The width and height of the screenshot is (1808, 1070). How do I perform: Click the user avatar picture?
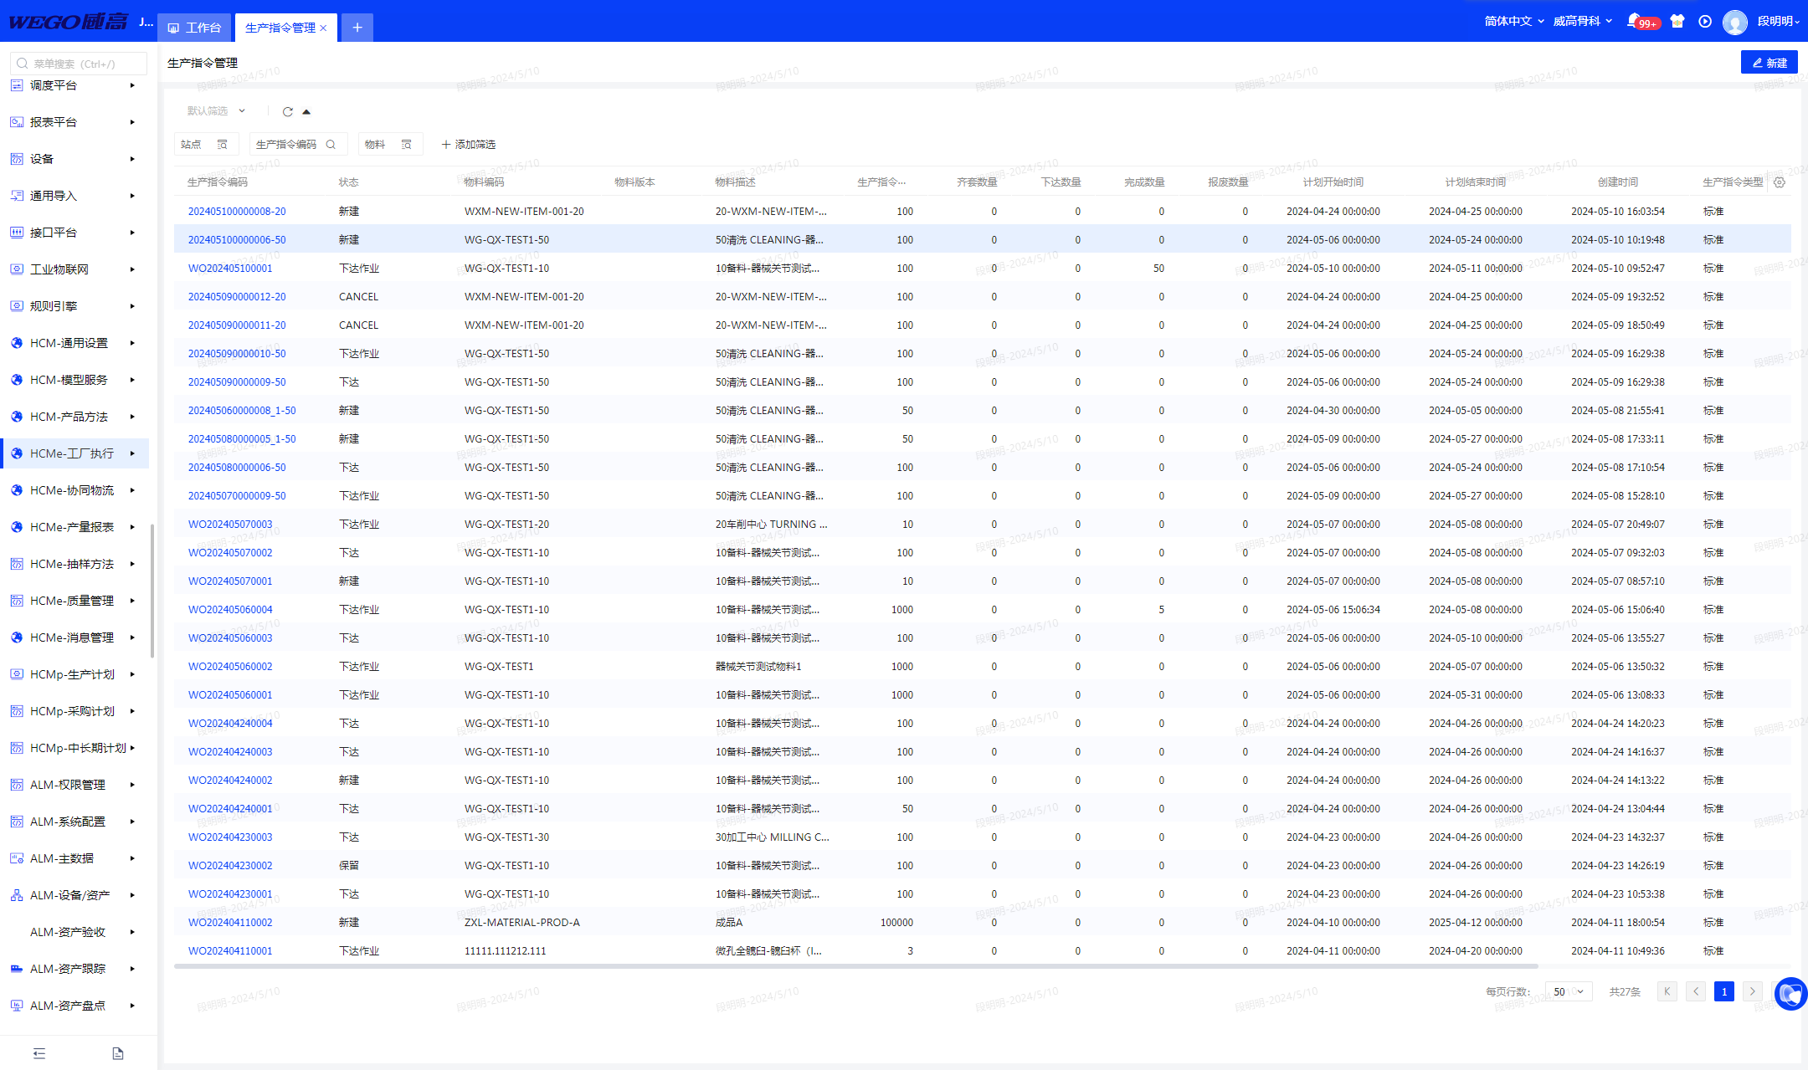tap(1735, 22)
